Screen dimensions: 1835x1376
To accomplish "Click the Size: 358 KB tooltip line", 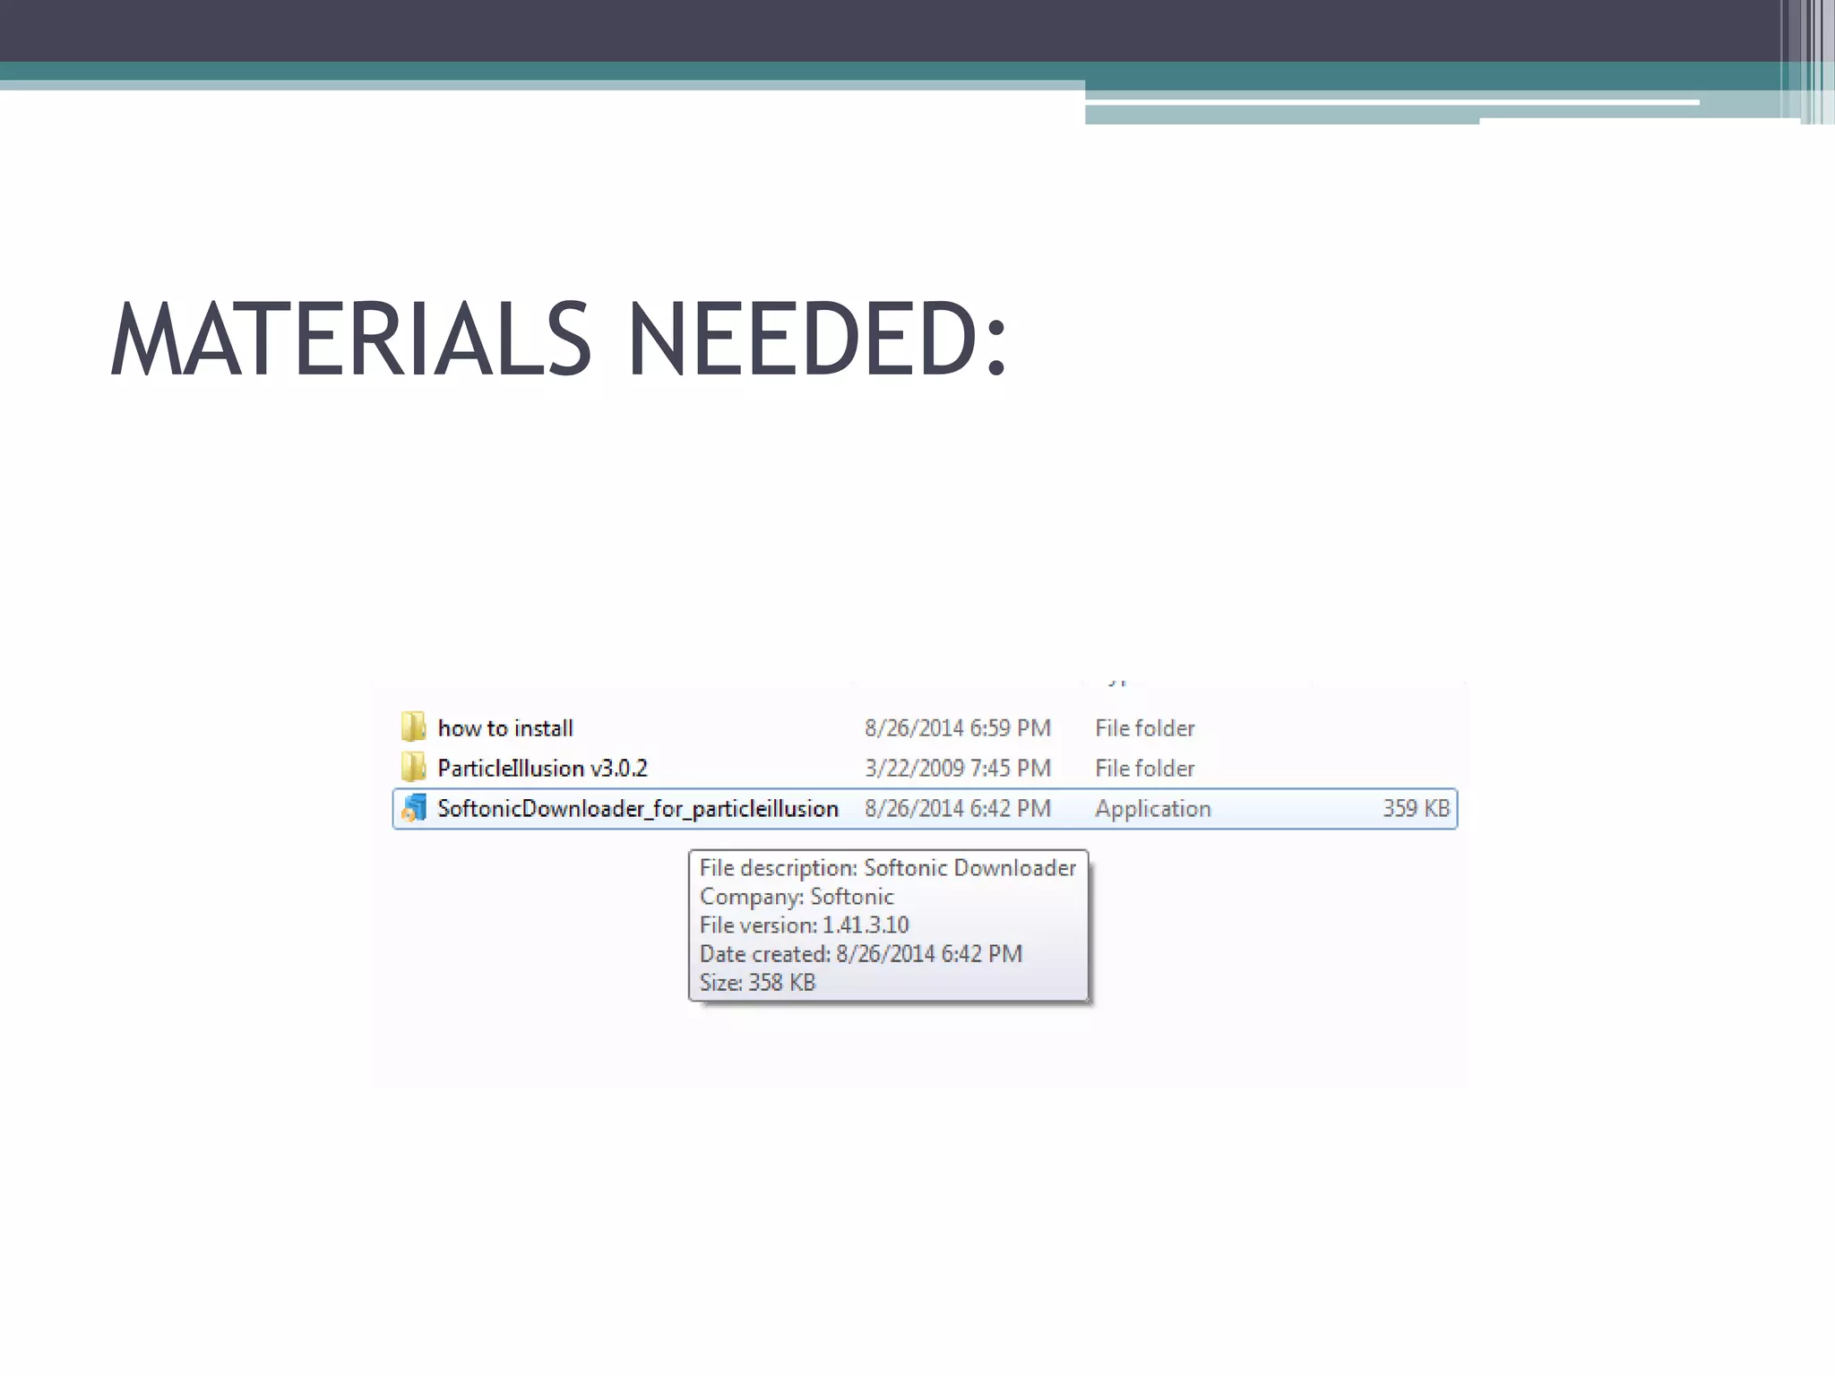I will [x=757, y=983].
